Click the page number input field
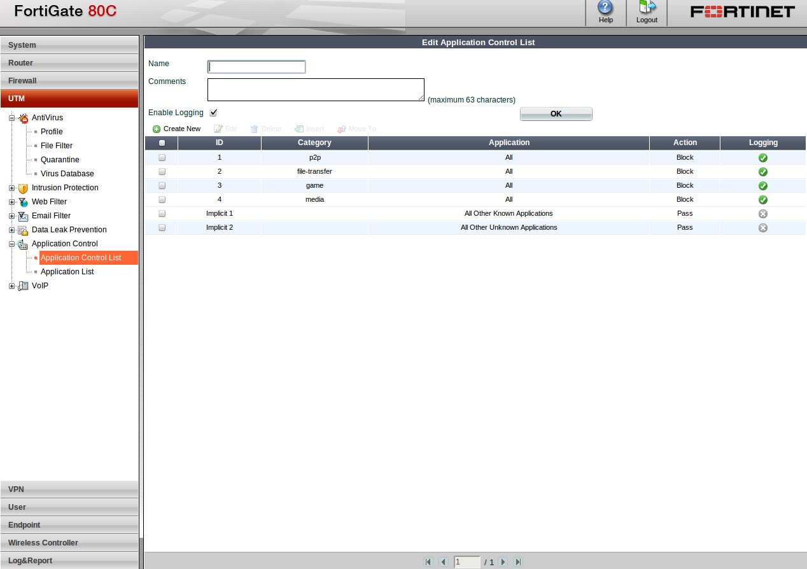 pos(467,562)
